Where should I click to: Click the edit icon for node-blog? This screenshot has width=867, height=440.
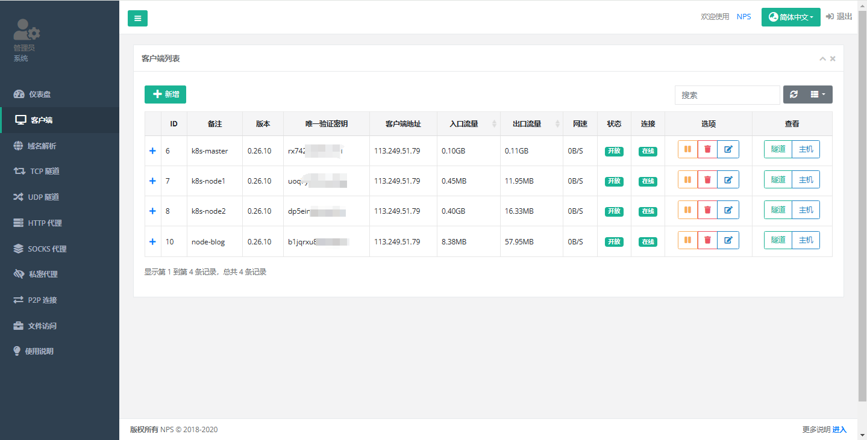click(728, 240)
